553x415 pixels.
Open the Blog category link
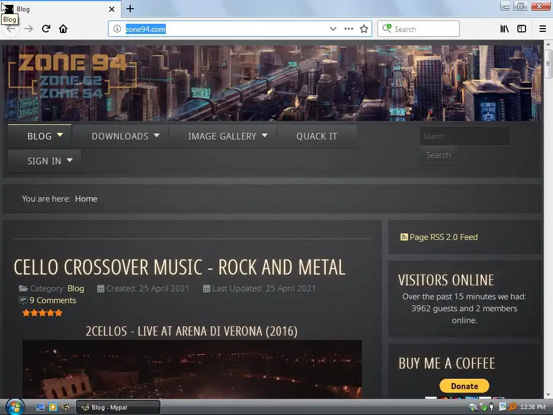tap(76, 289)
